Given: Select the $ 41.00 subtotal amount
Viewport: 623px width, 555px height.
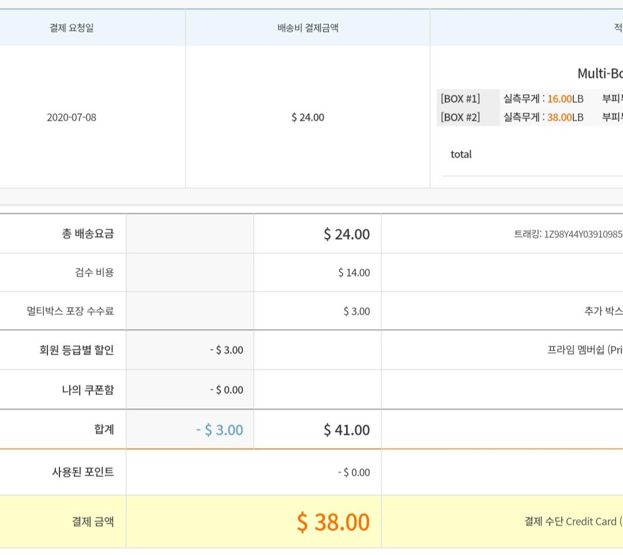Looking at the screenshot, I should coord(346,430).
